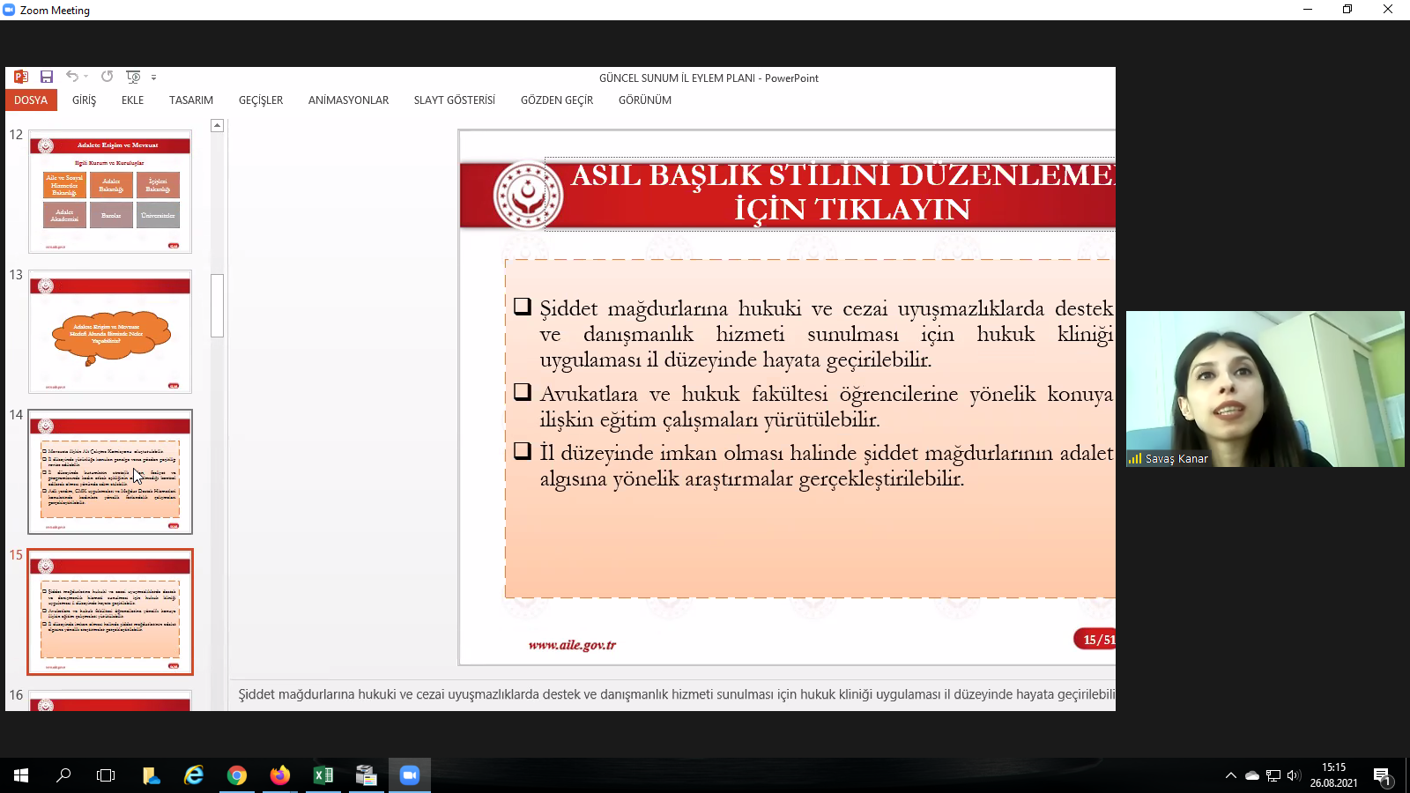Image resolution: width=1410 pixels, height=793 pixels.
Task: Click the Zoom icon in the taskbar
Action: click(x=410, y=775)
